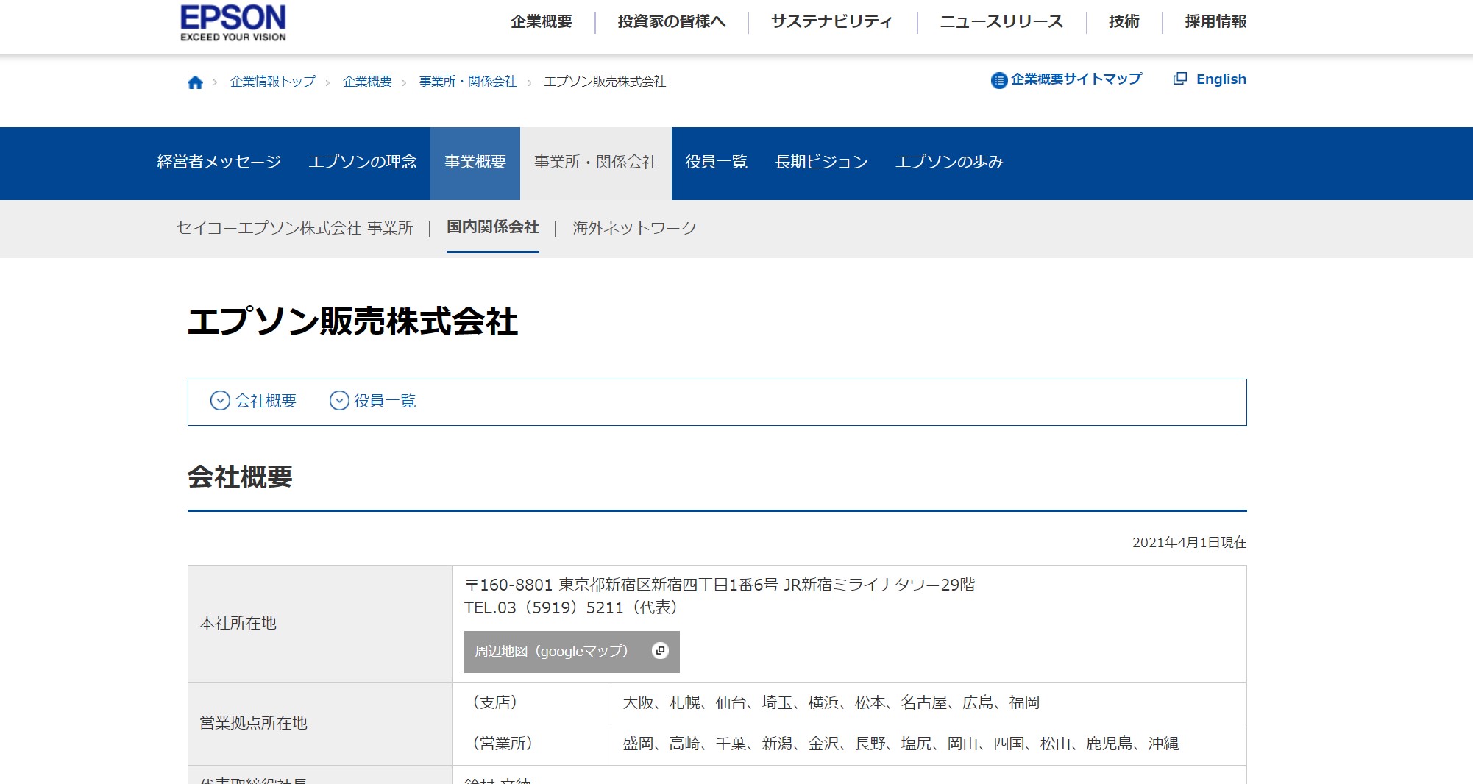Open the 企業概要 top menu
The width and height of the screenshot is (1473, 784).
(x=541, y=22)
